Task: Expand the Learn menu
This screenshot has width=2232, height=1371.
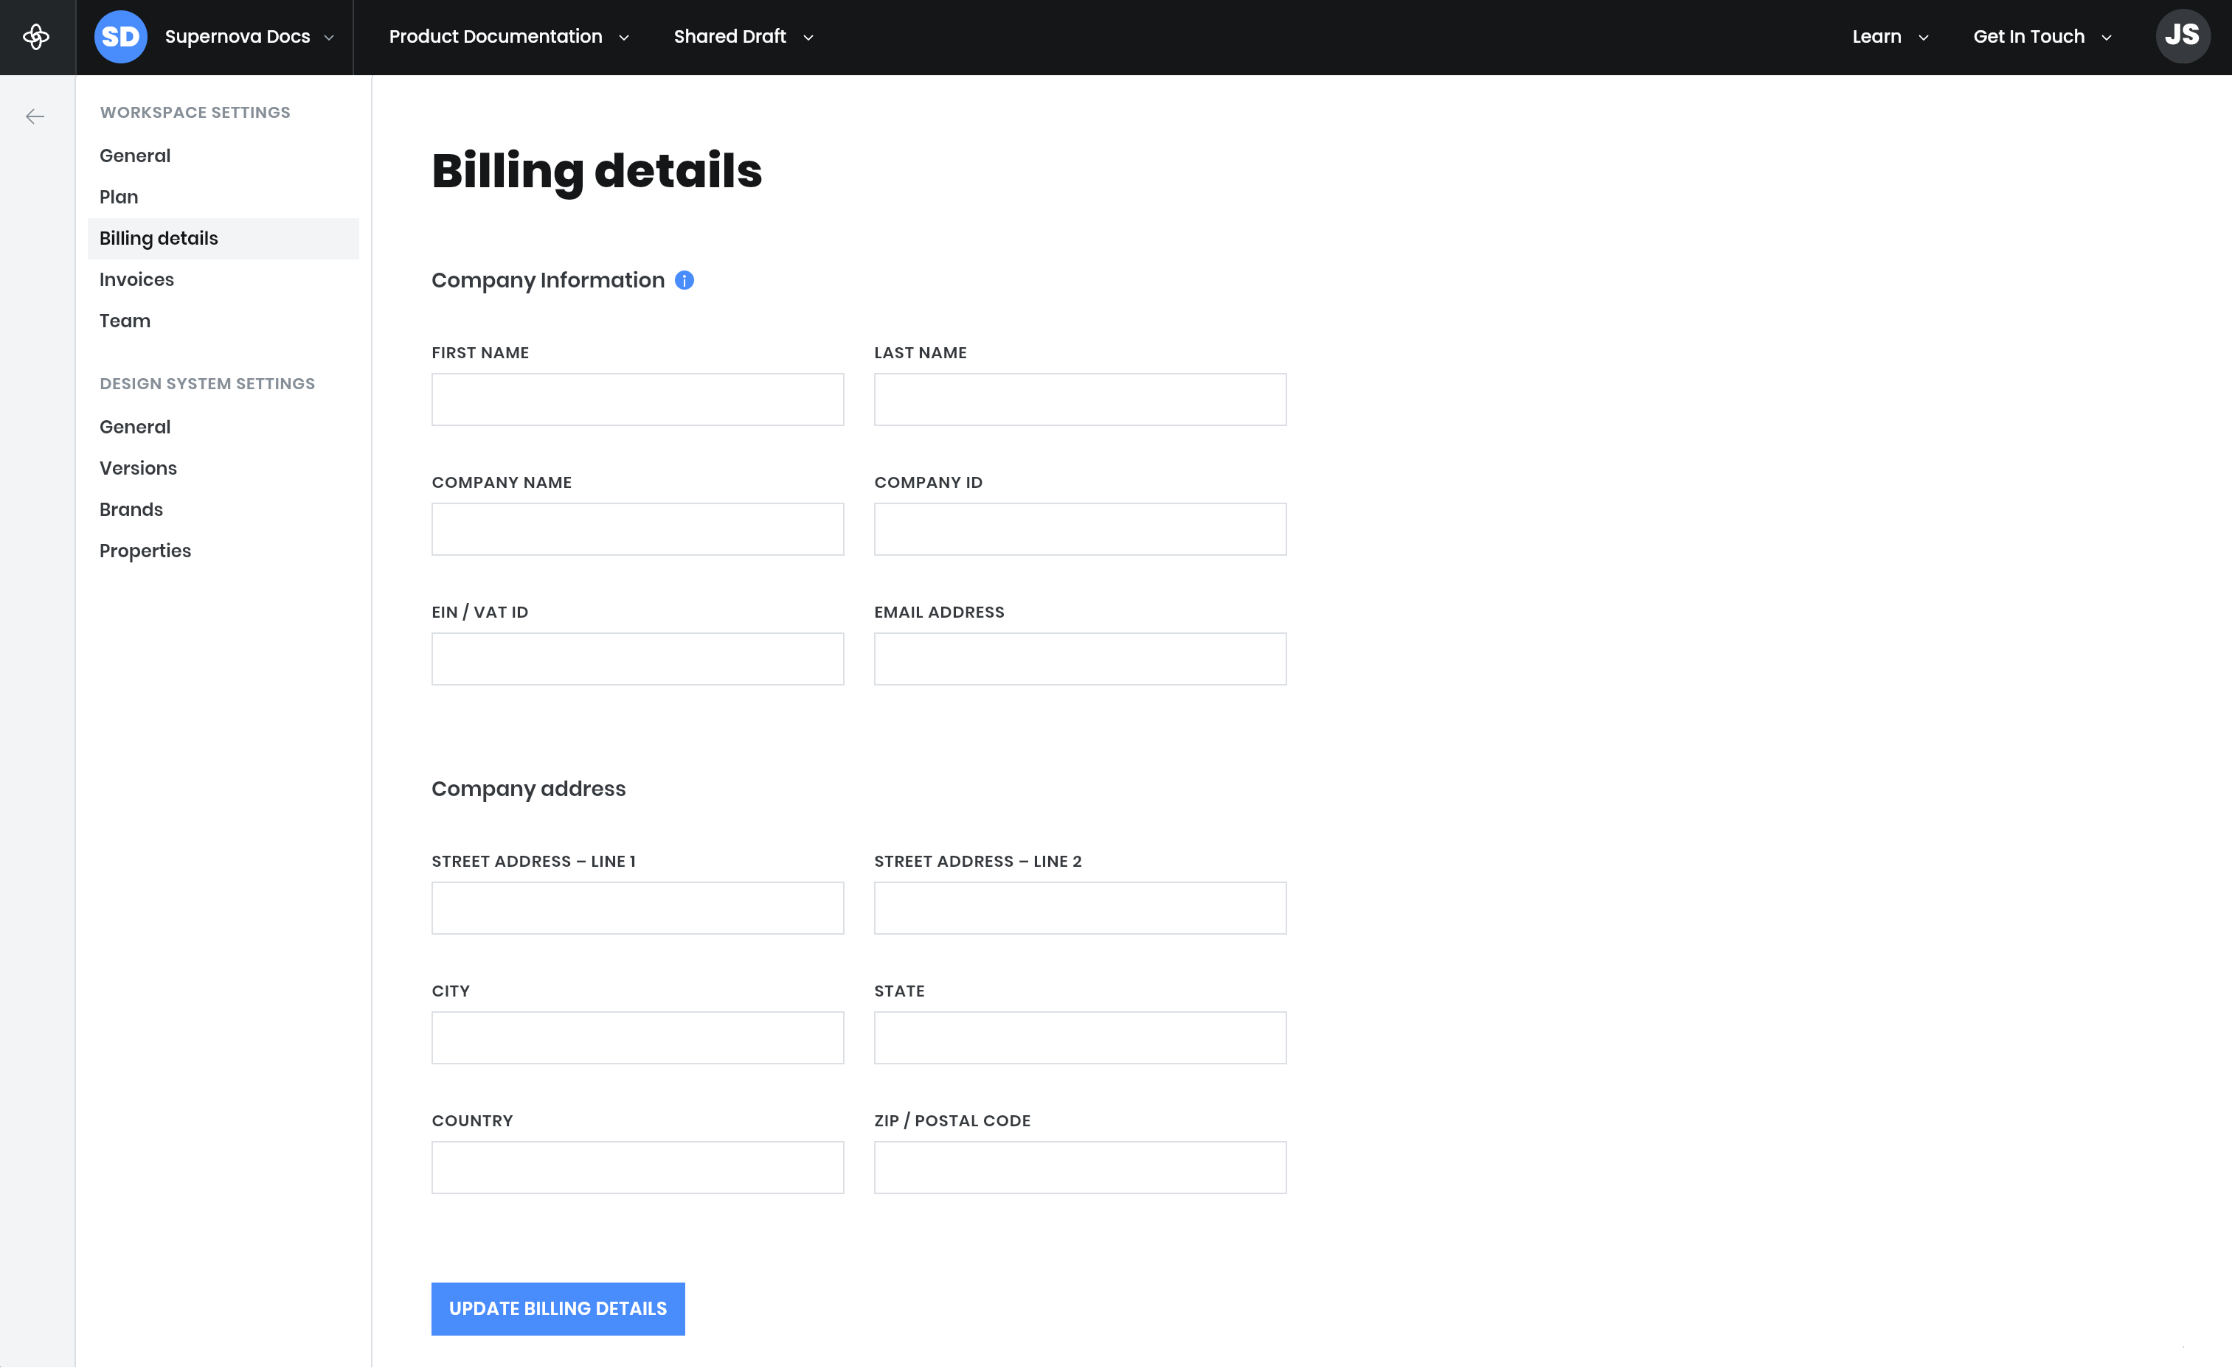Action: pos(1890,37)
